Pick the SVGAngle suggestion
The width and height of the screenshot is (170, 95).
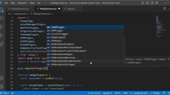pyautogui.click(x=85, y=41)
